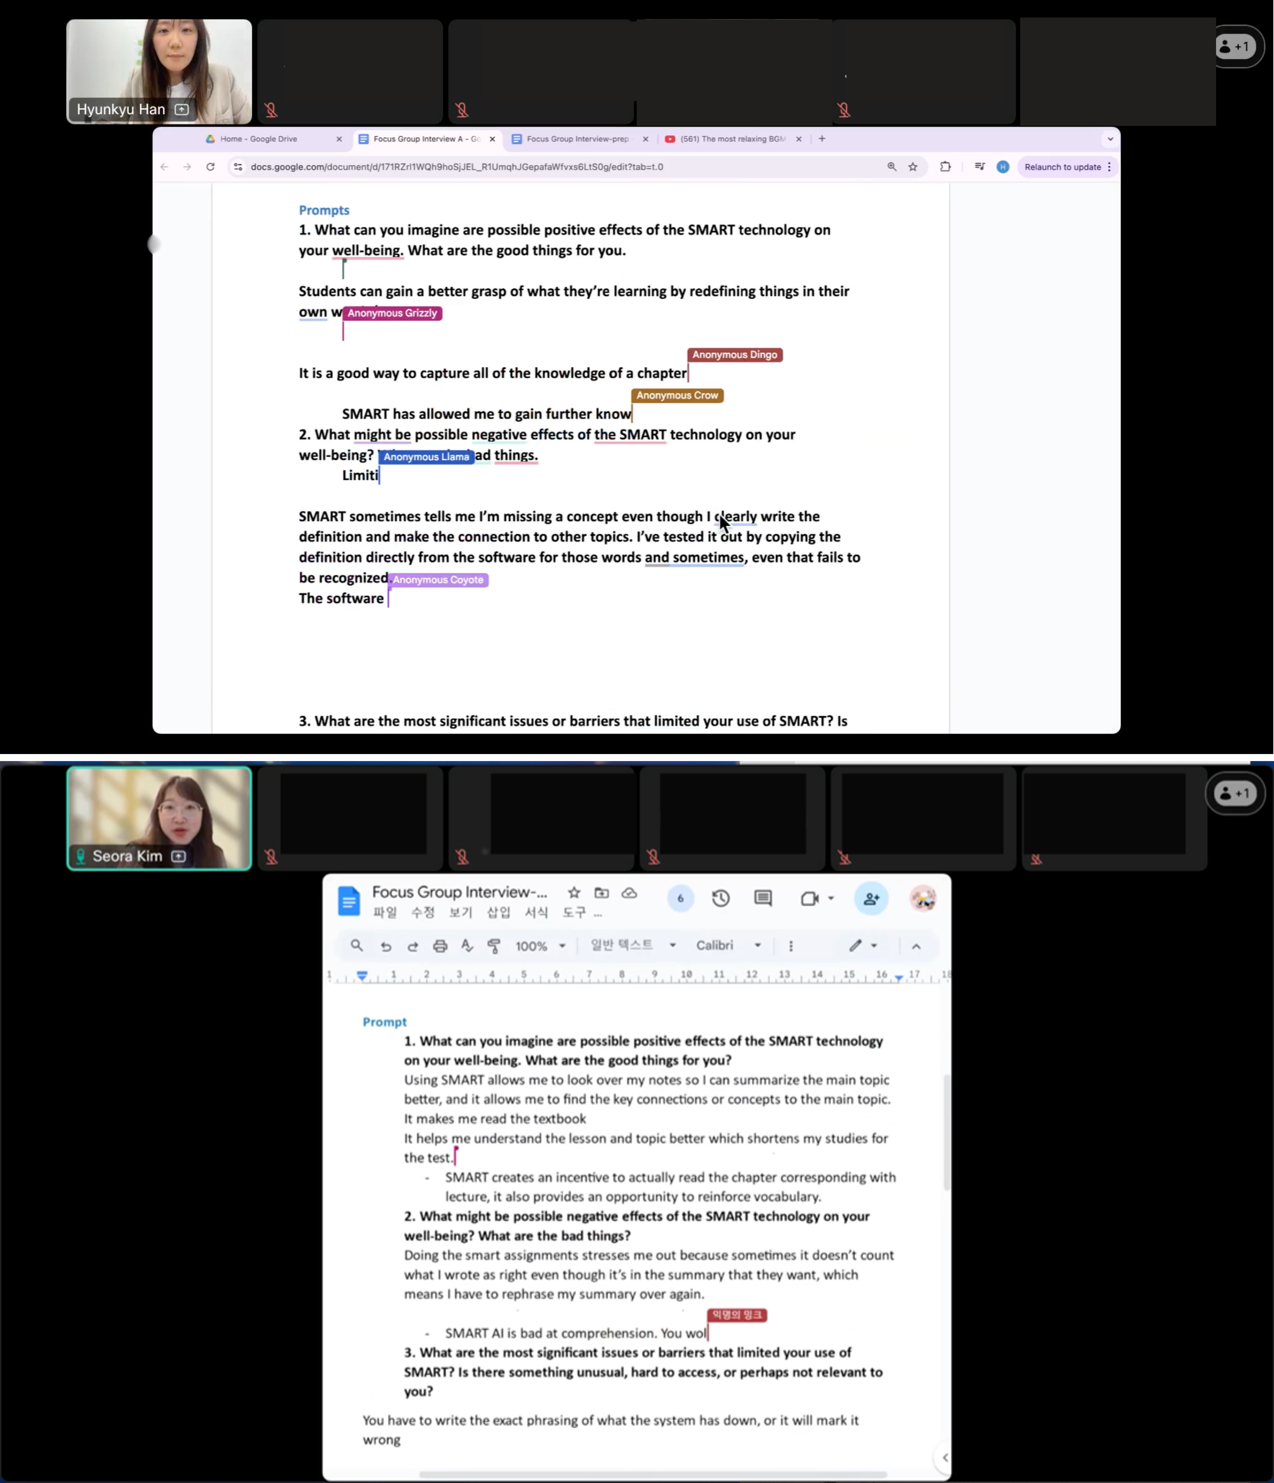The height and width of the screenshot is (1483, 1274).
Task: Go back in the browser
Action: pyautogui.click(x=164, y=167)
